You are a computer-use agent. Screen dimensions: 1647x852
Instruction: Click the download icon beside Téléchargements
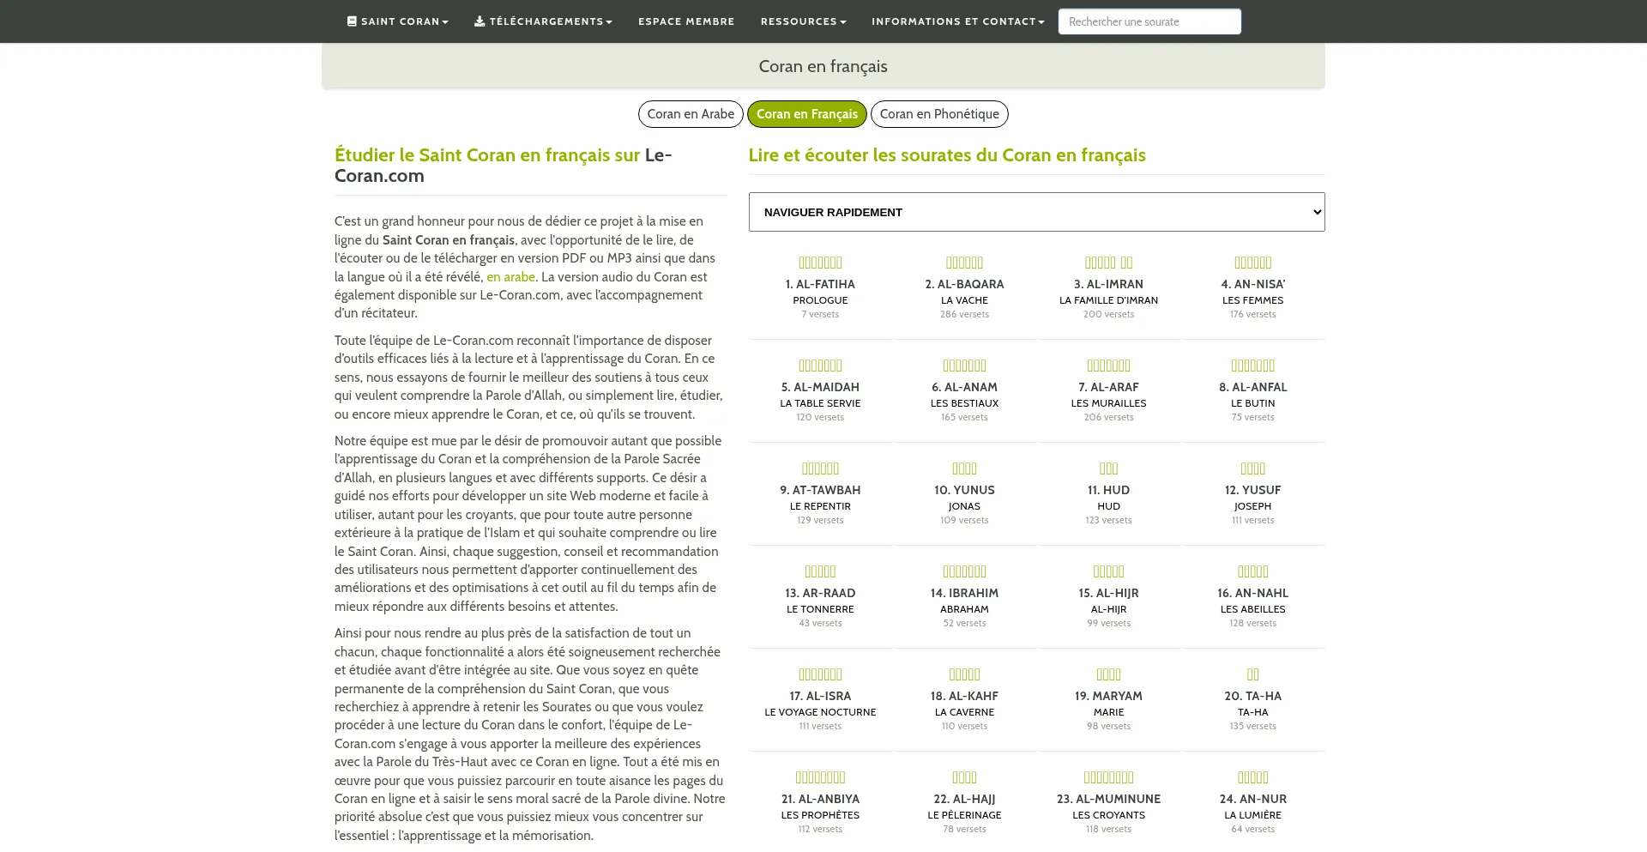point(480,21)
